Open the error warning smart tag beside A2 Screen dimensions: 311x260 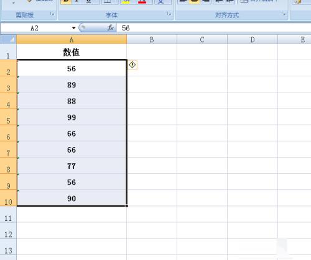pyautogui.click(x=132, y=65)
